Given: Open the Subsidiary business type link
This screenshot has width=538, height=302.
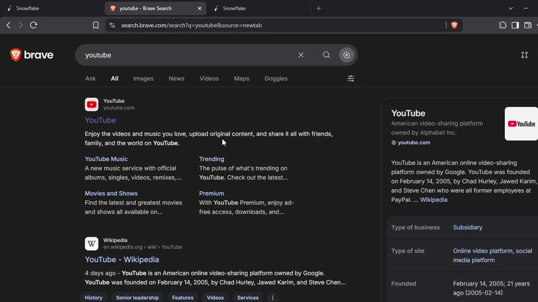Looking at the screenshot, I should click(468, 227).
